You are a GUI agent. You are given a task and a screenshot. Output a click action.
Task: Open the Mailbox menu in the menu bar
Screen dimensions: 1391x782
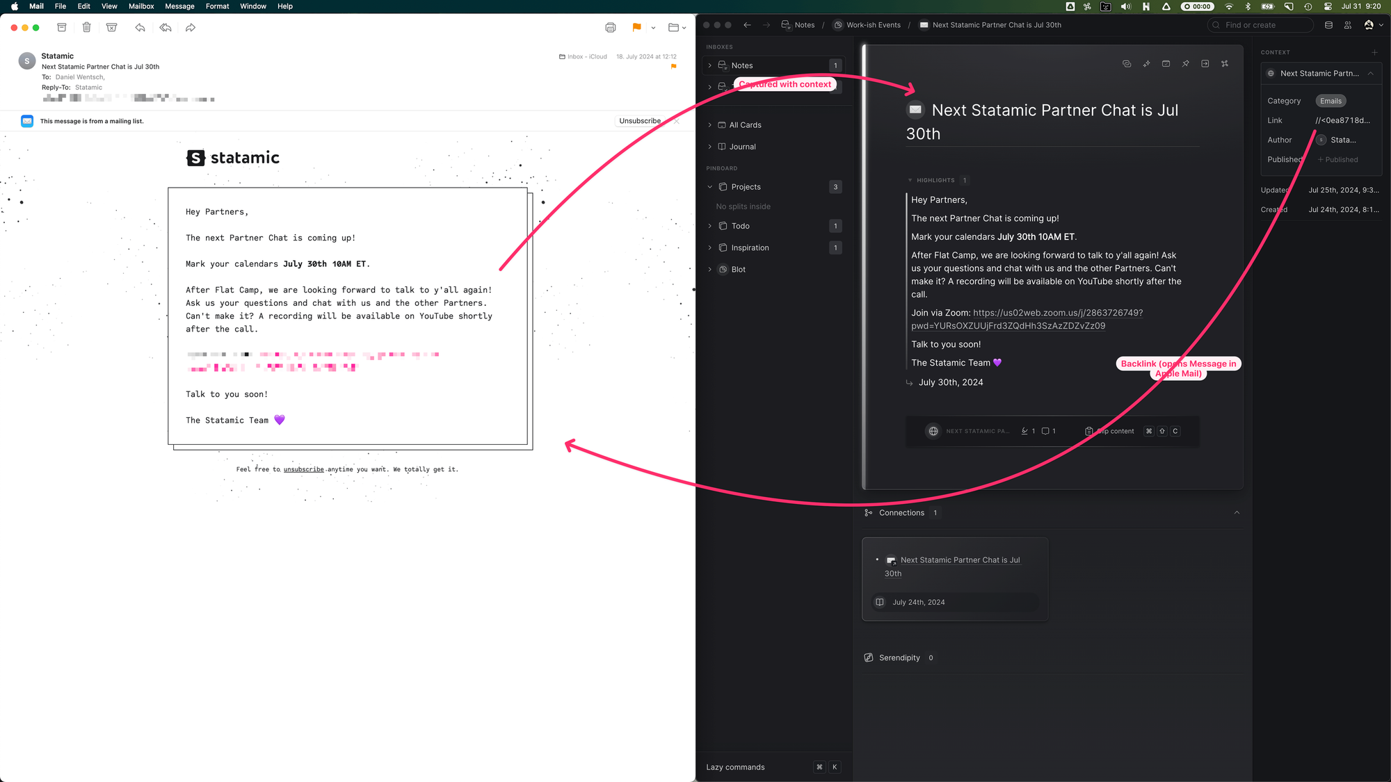pos(141,6)
